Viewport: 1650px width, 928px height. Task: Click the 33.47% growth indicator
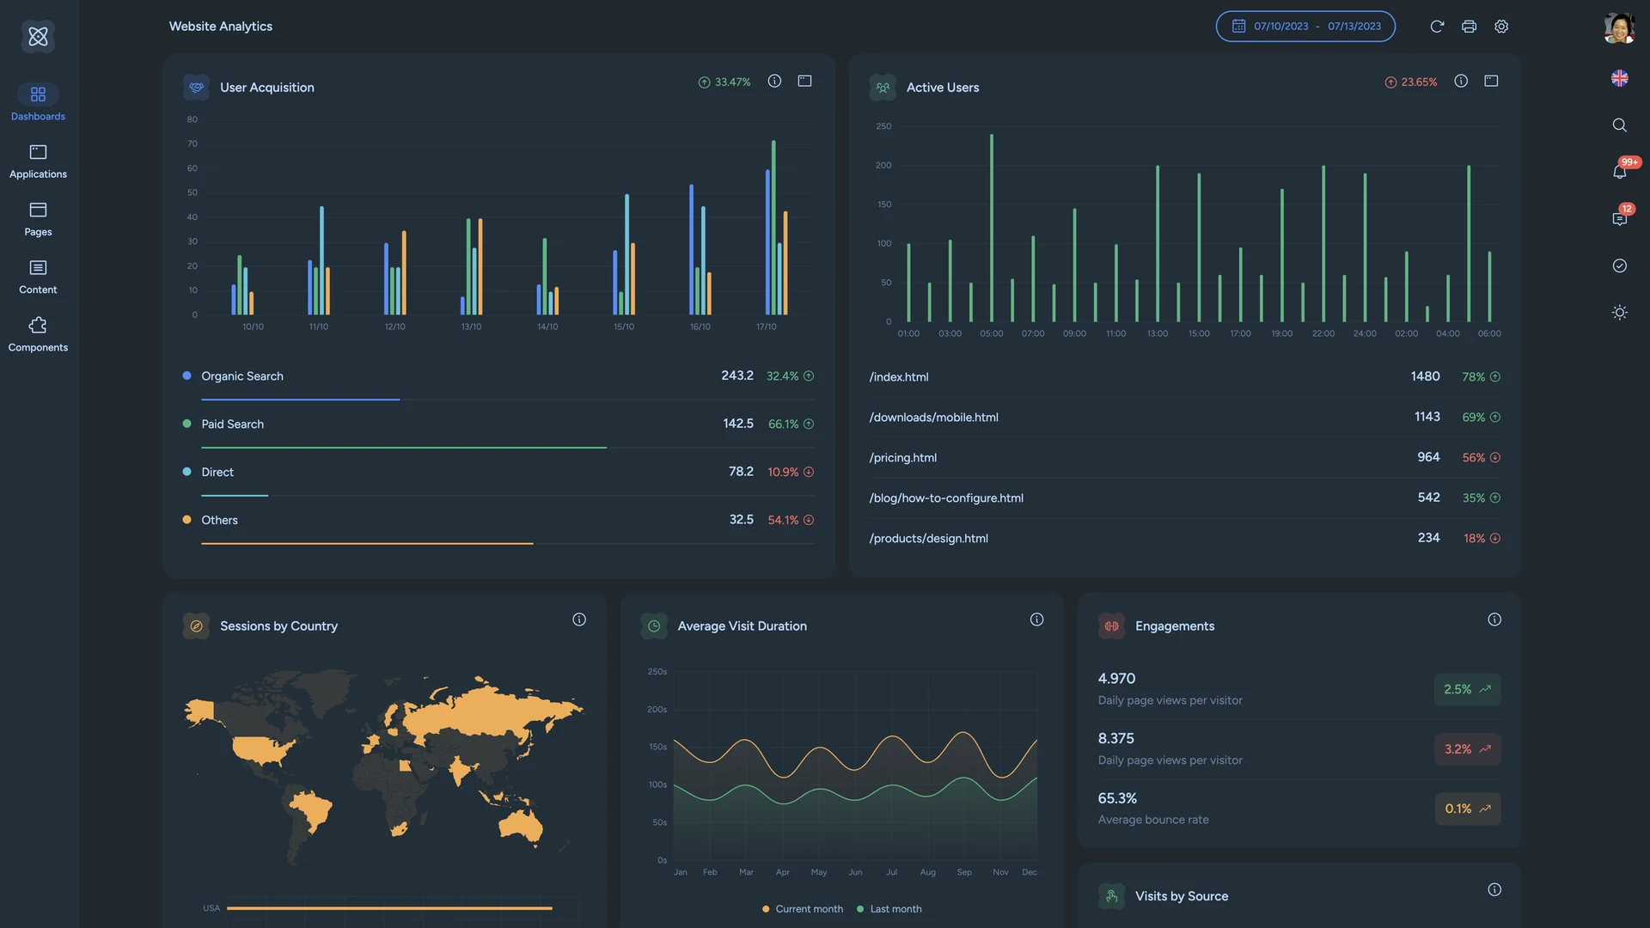(x=724, y=82)
